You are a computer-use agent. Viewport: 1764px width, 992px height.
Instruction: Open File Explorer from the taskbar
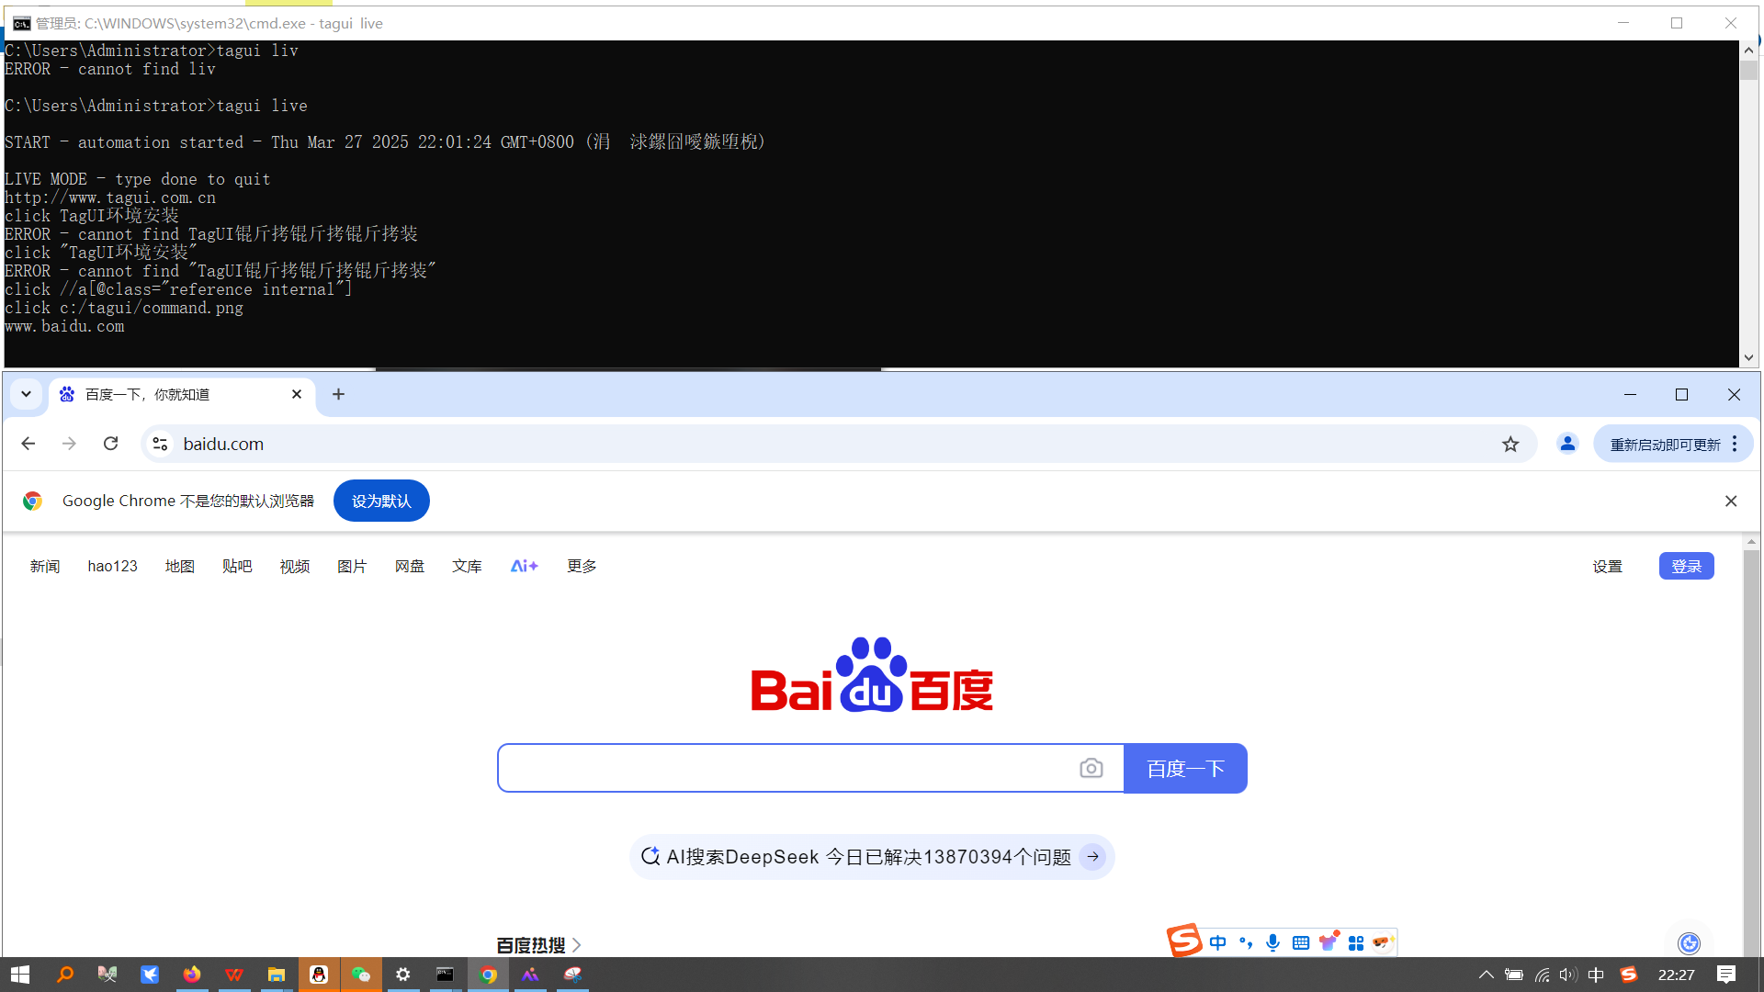pos(276,975)
